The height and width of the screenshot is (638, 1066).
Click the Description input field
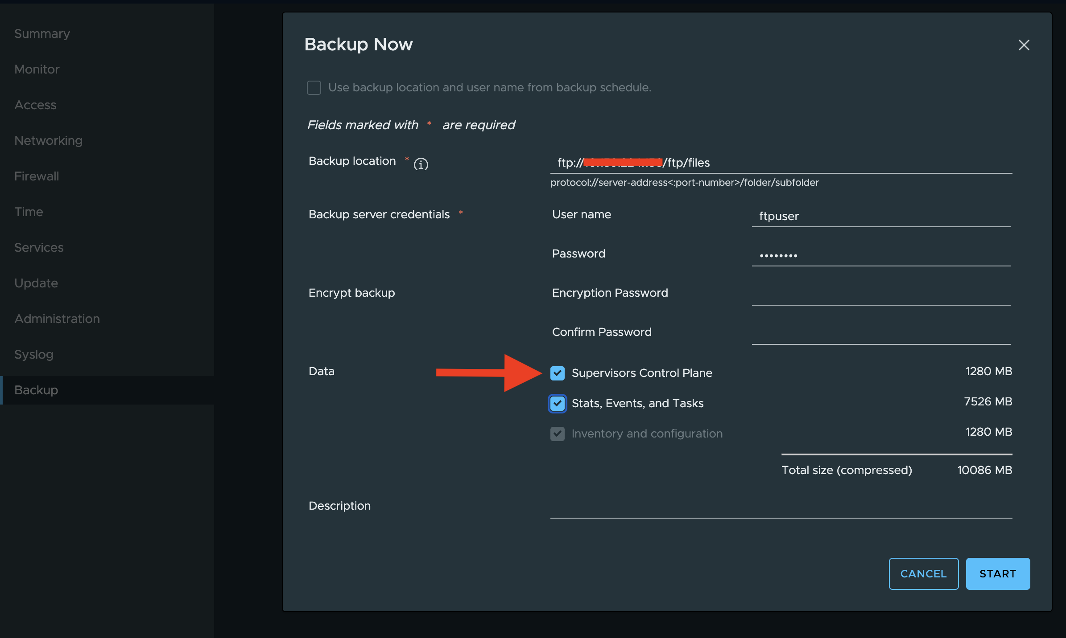click(x=781, y=507)
